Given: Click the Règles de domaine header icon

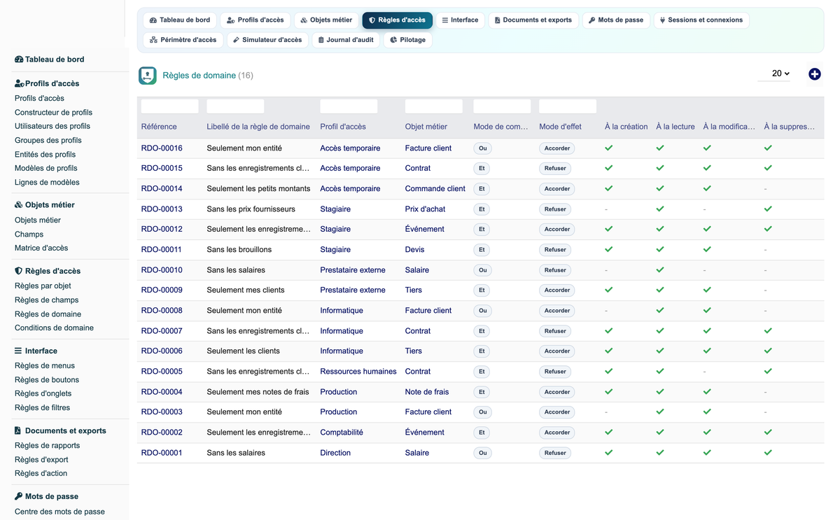Looking at the screenshot, I should 148,76.
